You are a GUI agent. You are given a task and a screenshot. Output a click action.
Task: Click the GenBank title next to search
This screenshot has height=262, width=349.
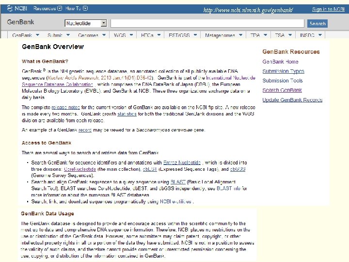tap(20, 22)
